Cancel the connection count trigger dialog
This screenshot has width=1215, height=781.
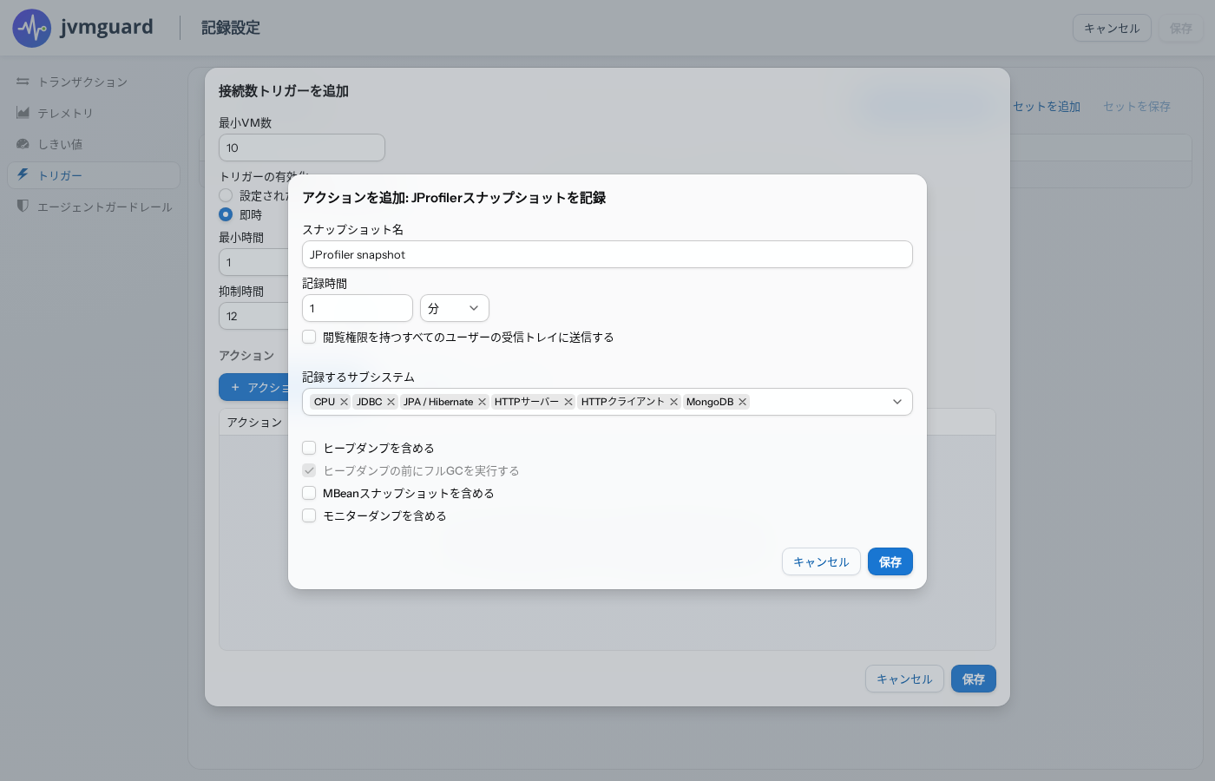(904, 679)
